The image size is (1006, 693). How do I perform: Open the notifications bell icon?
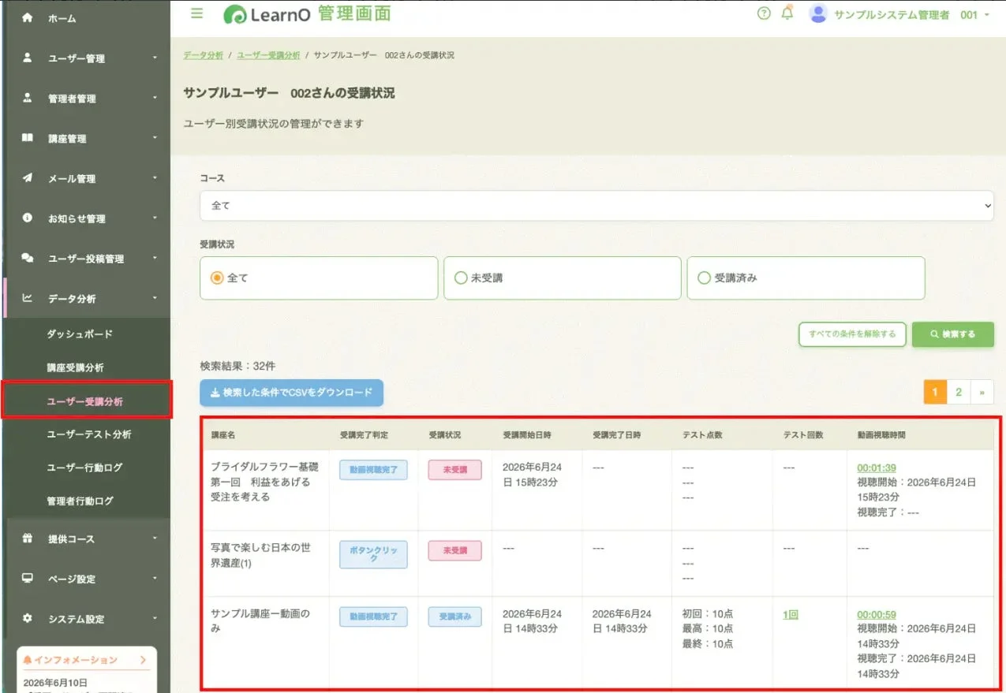click(787, 13)
